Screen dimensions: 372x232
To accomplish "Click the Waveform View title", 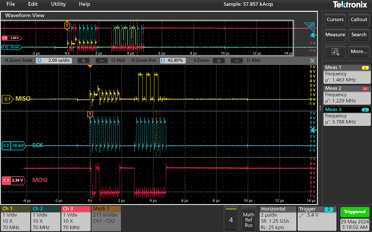I will click(x=25, y=15).
